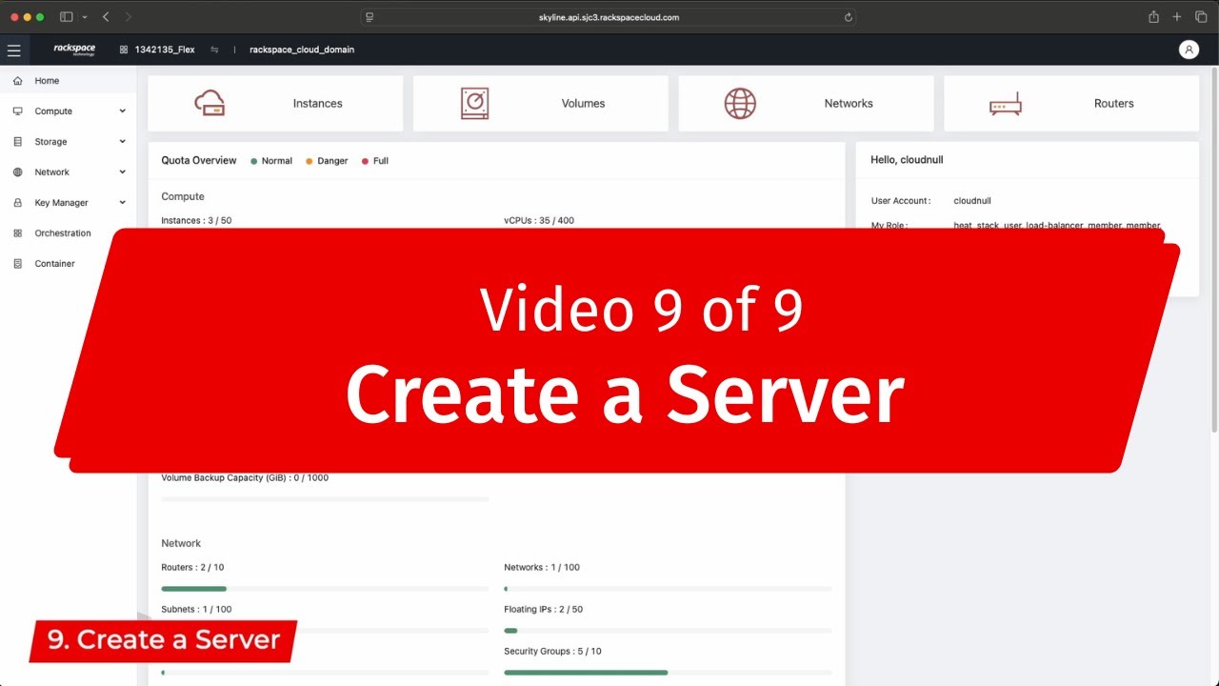
Task: Open the Instances card
Action: click(275, 103)
